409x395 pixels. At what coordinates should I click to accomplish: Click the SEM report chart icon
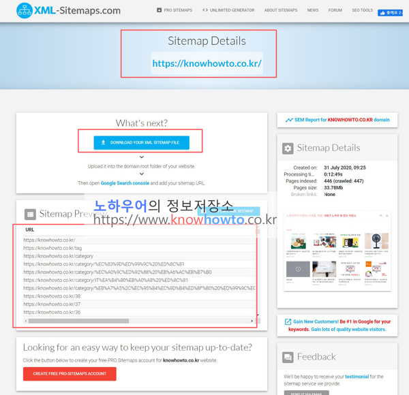coord(289,120)
